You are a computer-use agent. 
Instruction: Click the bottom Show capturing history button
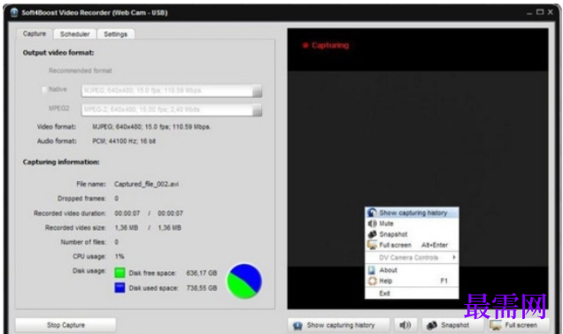tap(339, 325)
